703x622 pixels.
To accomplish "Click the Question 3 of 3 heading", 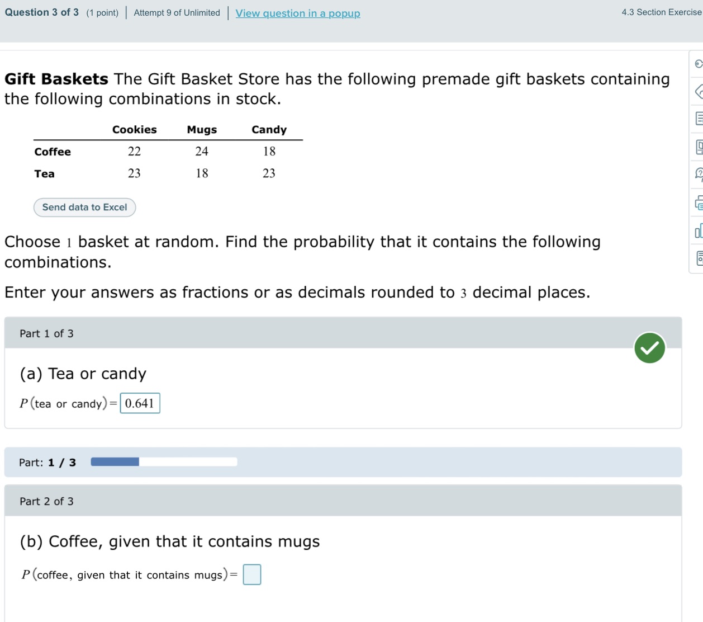I will coord(41,12).
